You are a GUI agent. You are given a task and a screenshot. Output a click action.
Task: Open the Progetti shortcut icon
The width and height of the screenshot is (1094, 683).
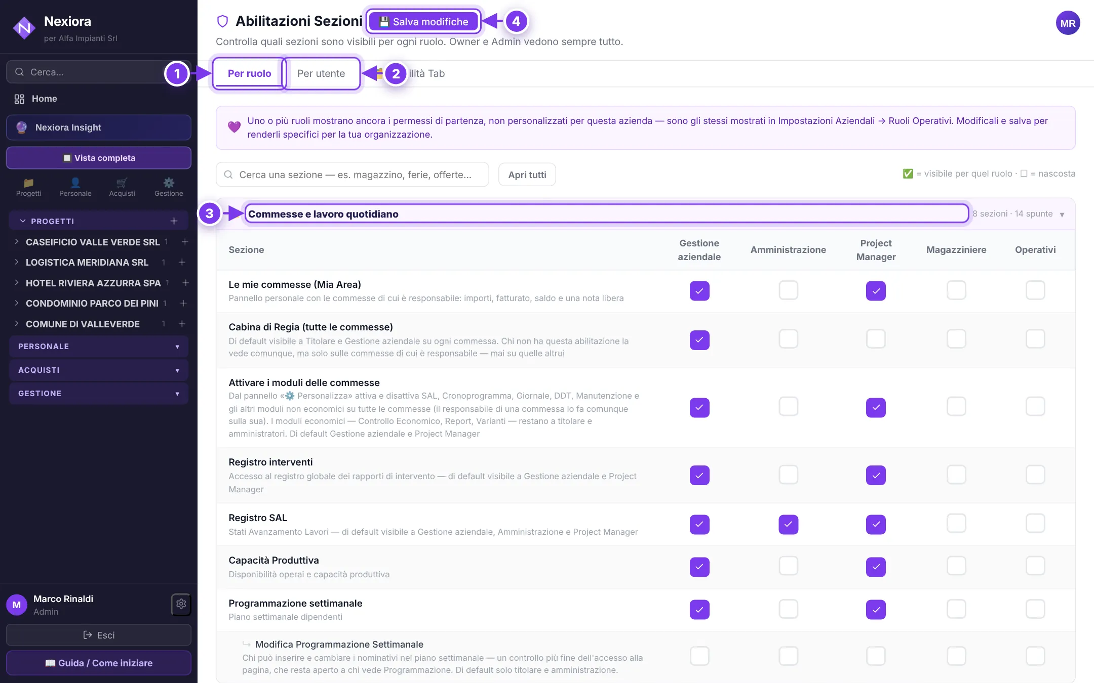[28, 183]
